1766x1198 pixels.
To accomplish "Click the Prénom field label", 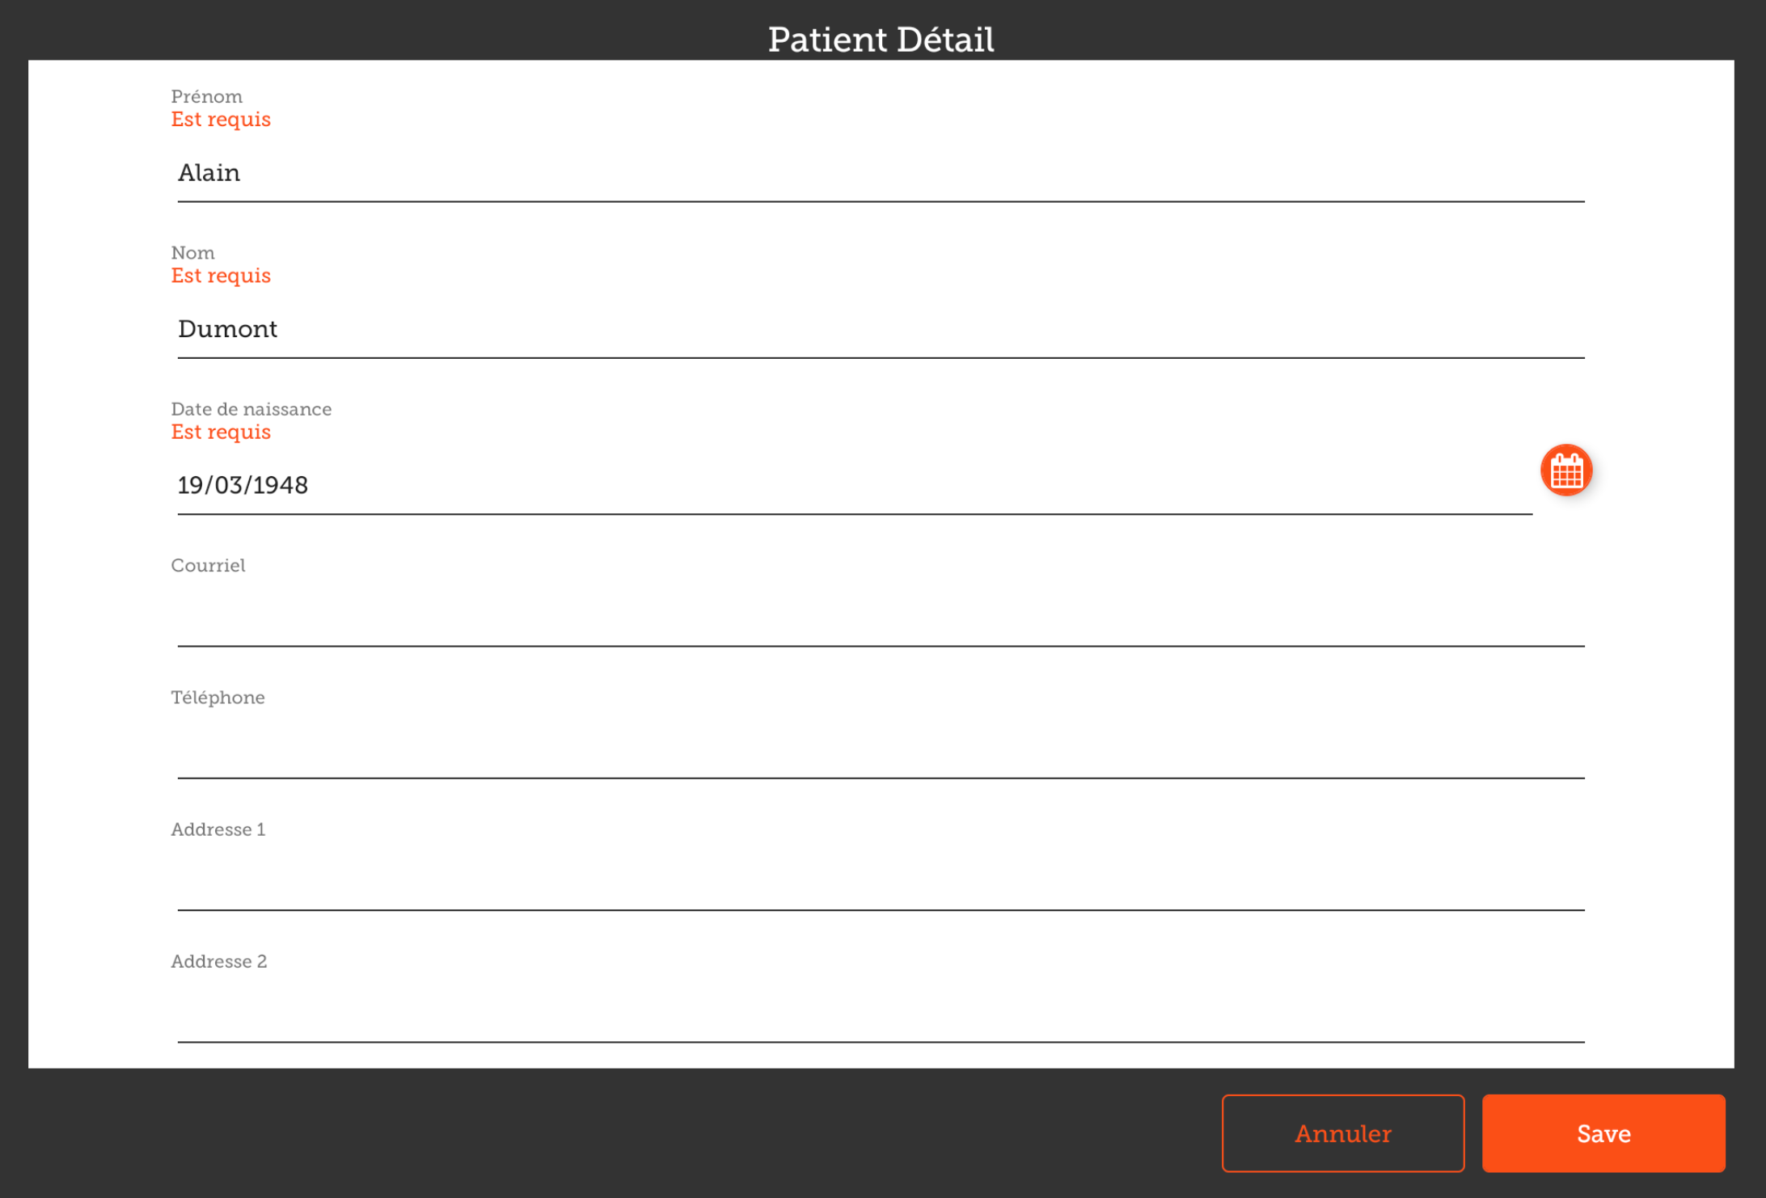I will coord(206,97).
